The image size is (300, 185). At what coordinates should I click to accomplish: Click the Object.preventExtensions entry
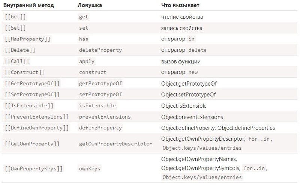[192, 117]
